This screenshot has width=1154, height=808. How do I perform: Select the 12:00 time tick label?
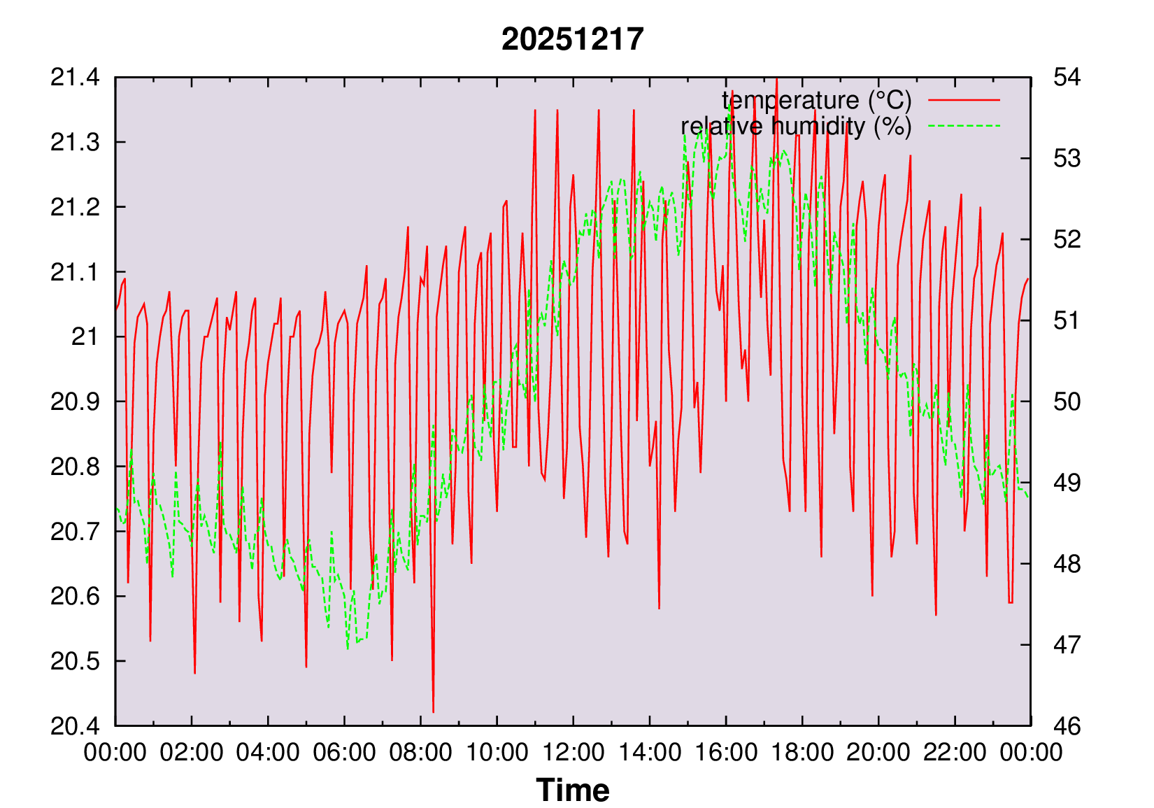coord(573,753)
